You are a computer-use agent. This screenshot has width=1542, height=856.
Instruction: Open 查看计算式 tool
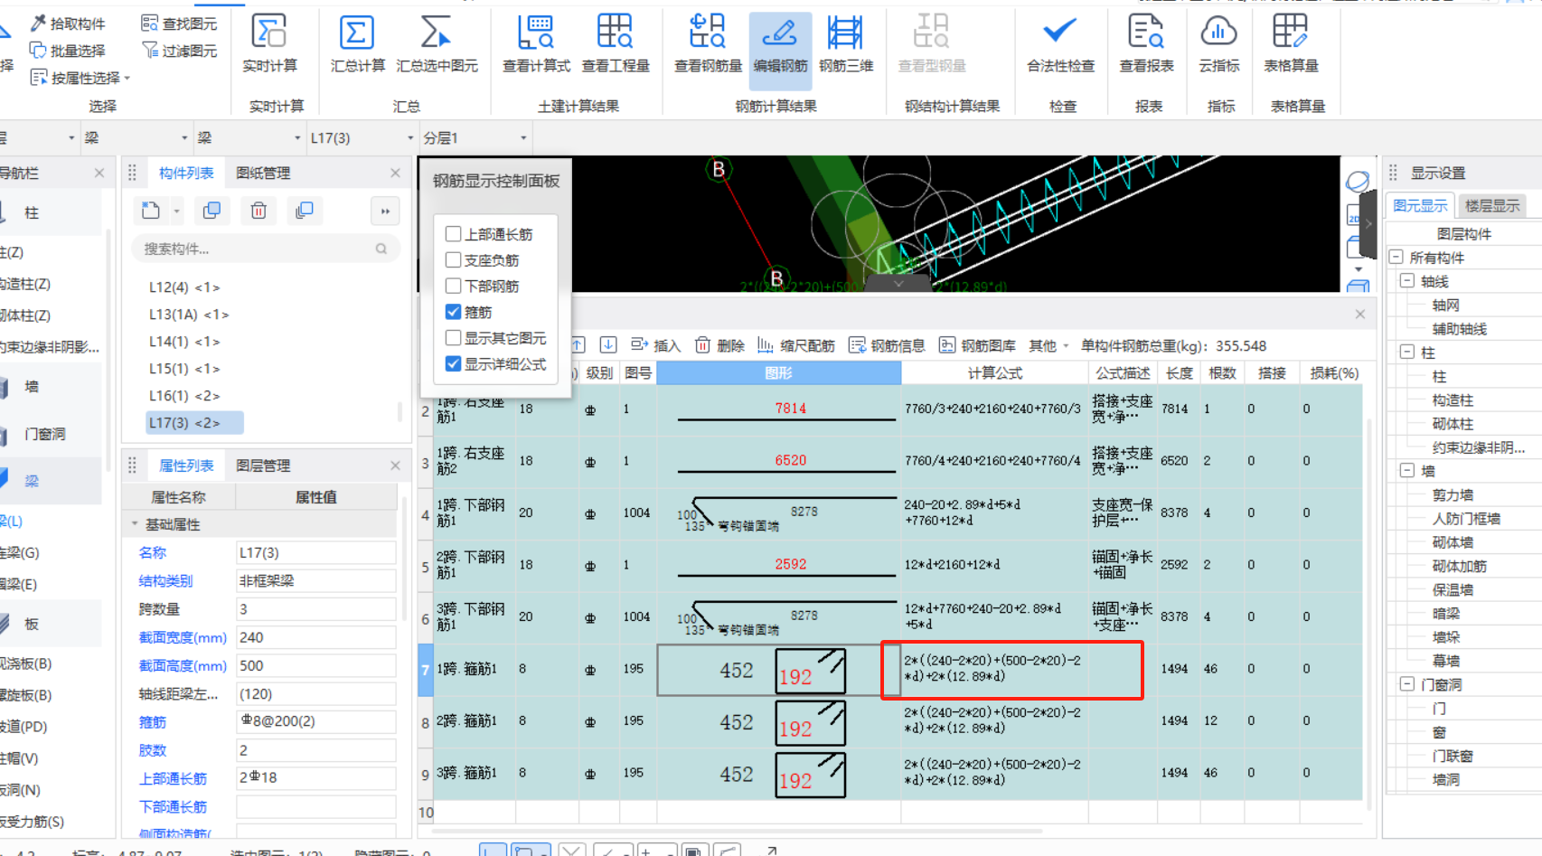pyautogui.click(x=536, y=42)
